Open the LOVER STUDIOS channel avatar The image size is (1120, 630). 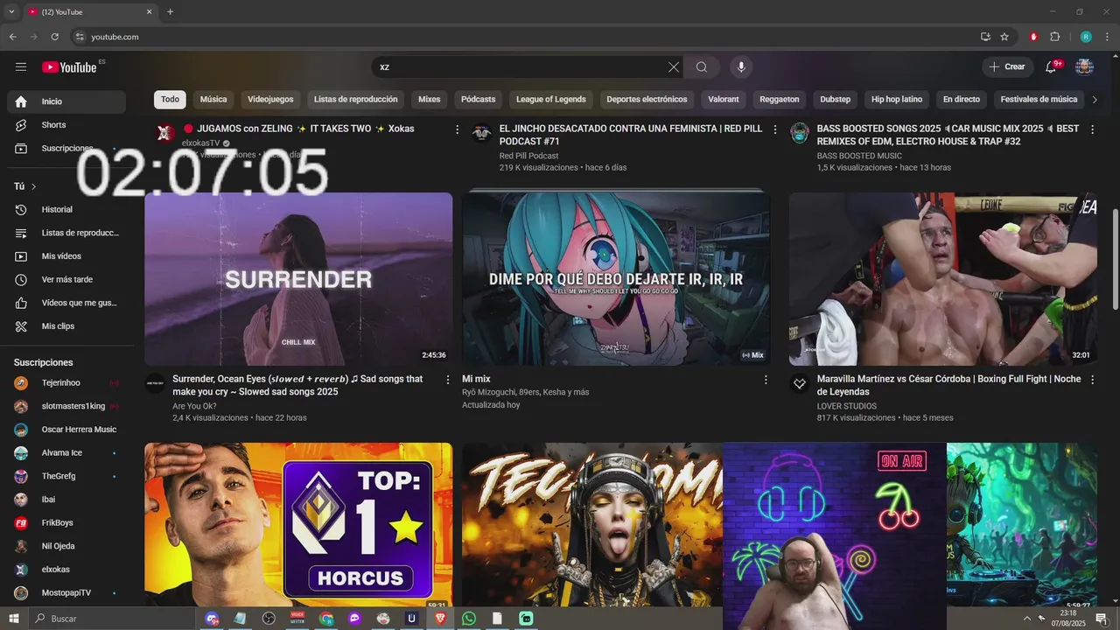tap(799, 383)
